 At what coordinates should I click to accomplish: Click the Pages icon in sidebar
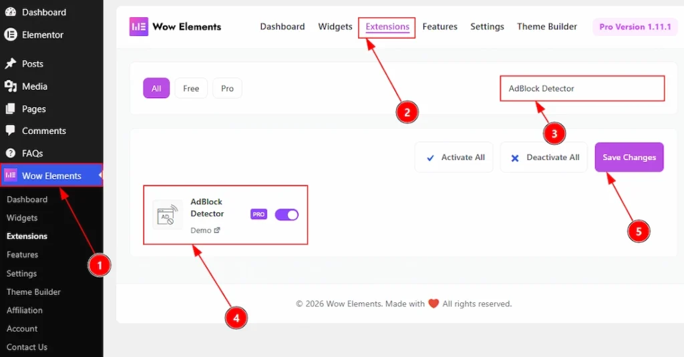[x=11, y=109]
